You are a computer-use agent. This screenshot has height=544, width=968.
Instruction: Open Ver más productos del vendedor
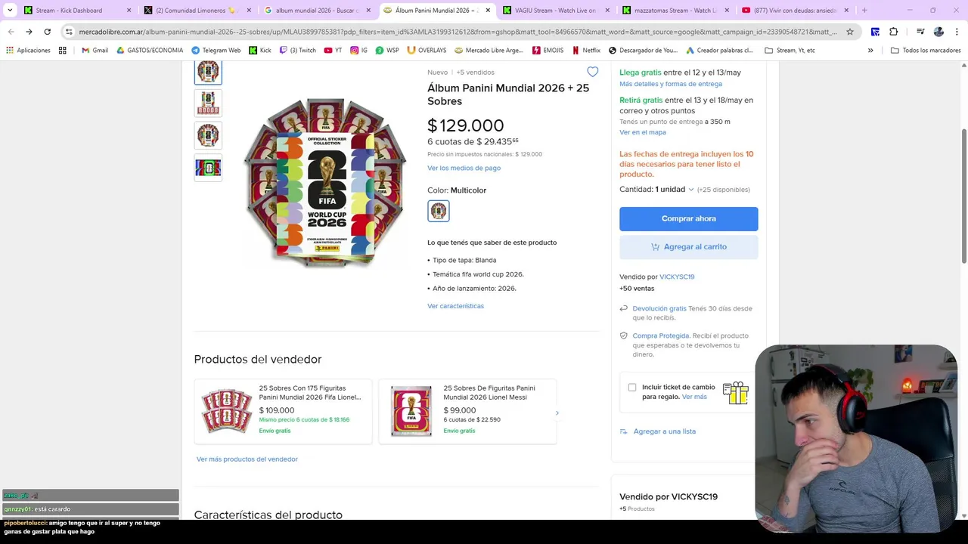click(247, 459)
